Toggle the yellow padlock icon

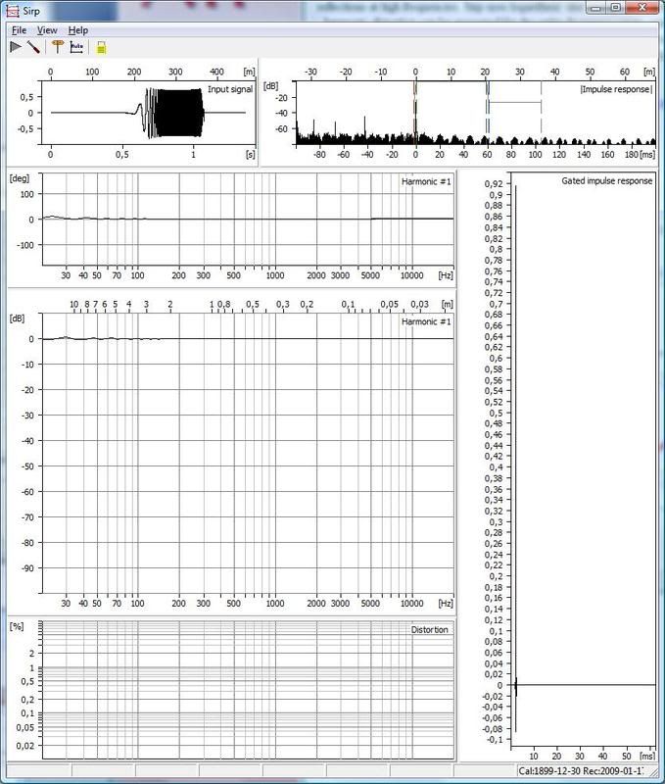point(102,47)
